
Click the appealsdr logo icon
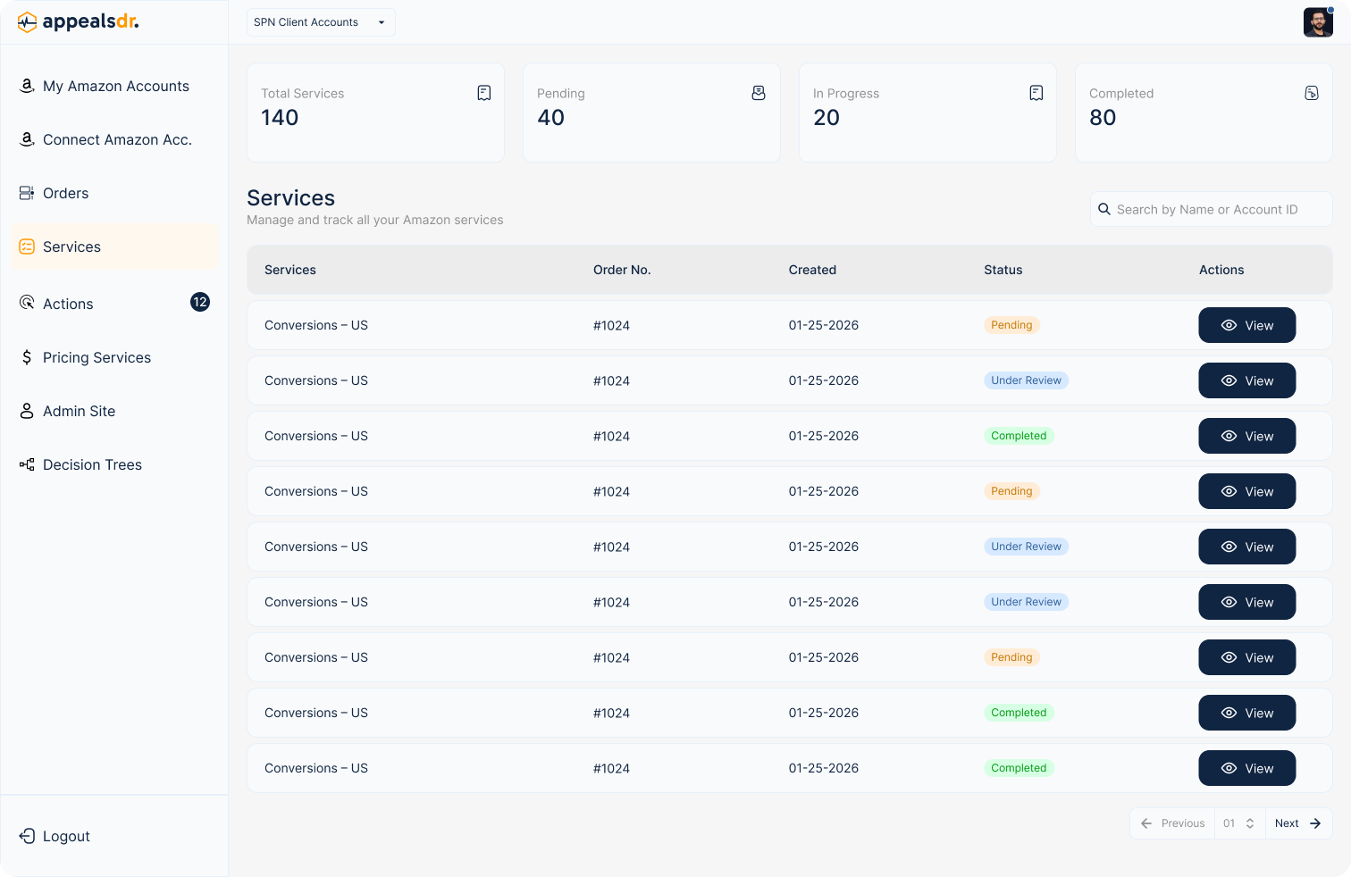[x=28, y=21]
